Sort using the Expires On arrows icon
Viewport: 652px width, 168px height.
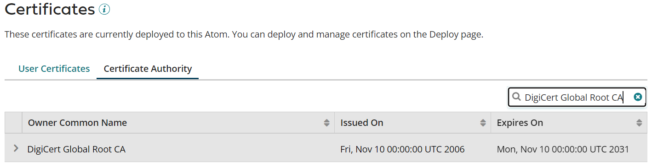coord(639,123)
